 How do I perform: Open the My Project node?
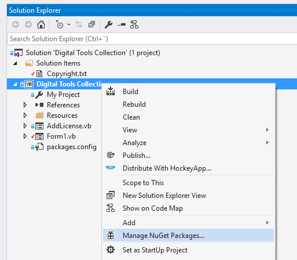[63, 95]
